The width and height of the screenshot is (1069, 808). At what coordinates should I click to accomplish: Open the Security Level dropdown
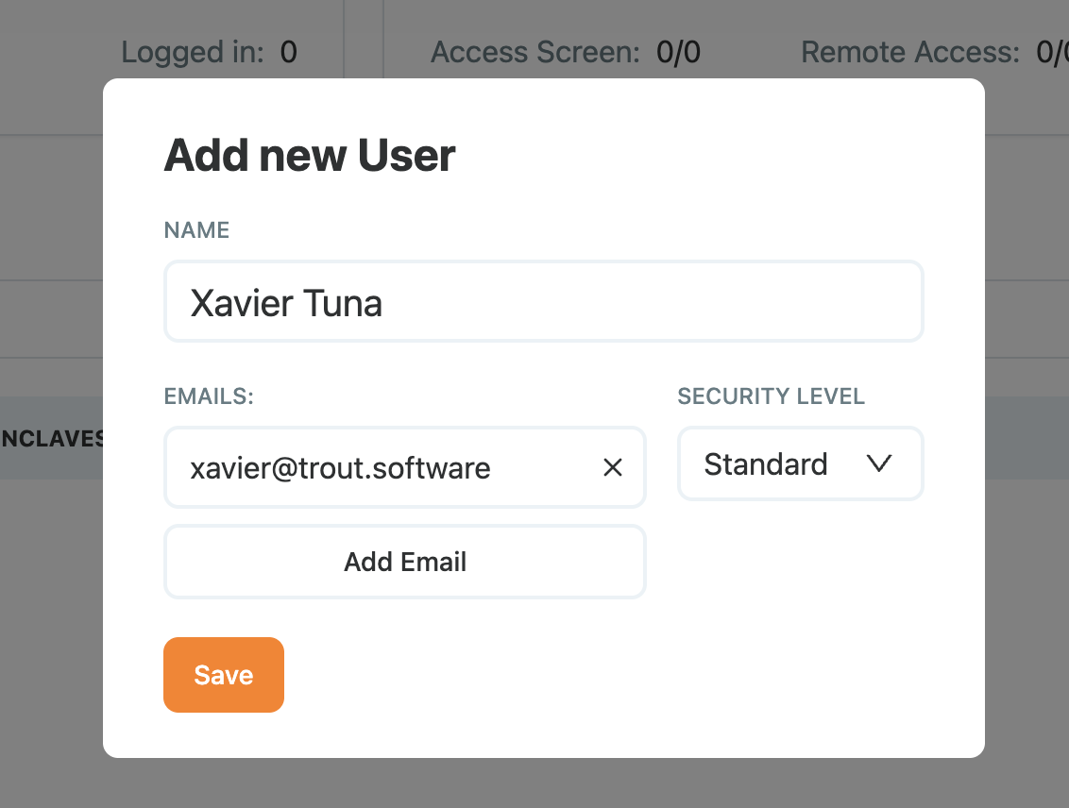[801, 464]
